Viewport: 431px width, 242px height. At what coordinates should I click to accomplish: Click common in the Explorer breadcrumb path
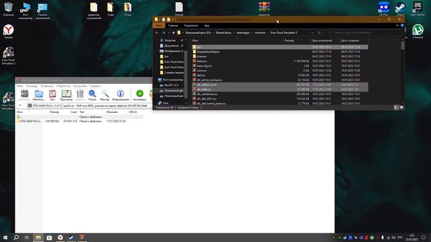tap(260, 33)
